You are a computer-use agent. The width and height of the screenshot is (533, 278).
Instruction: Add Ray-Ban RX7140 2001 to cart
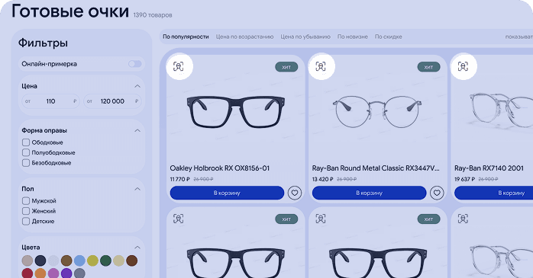493,193
